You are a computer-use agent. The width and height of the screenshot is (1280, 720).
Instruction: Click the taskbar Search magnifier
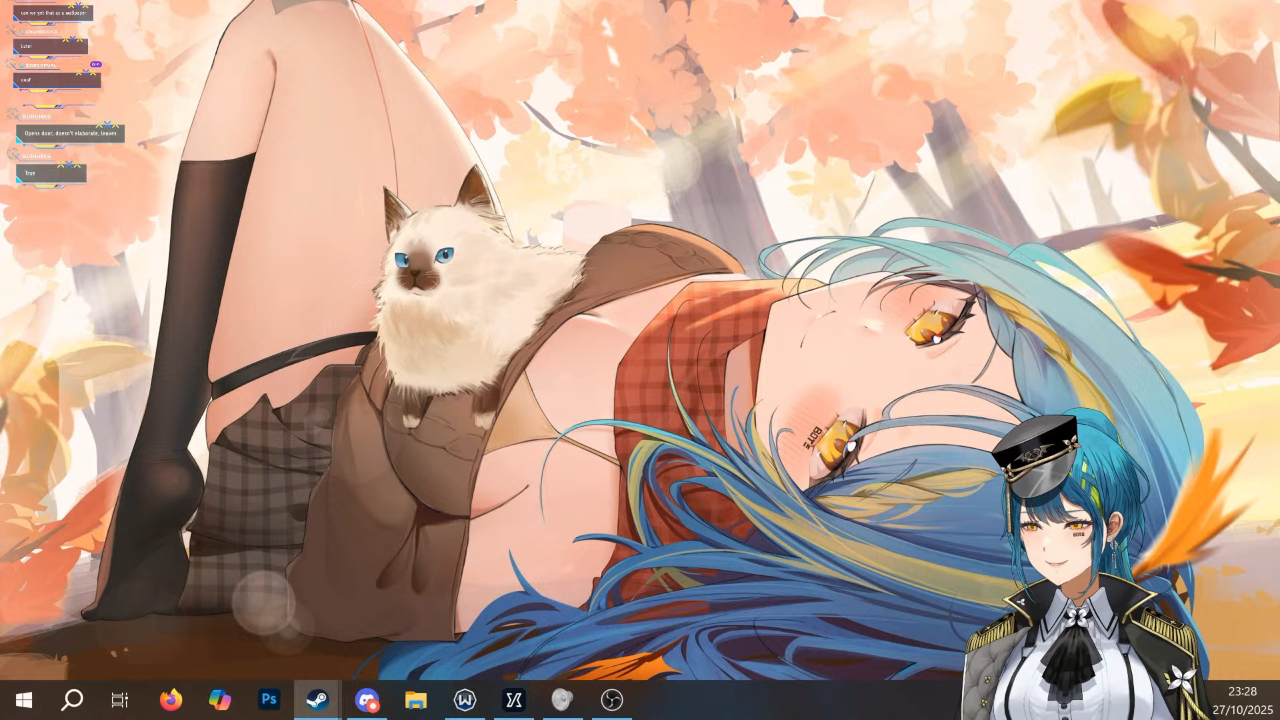coord(72,700)
